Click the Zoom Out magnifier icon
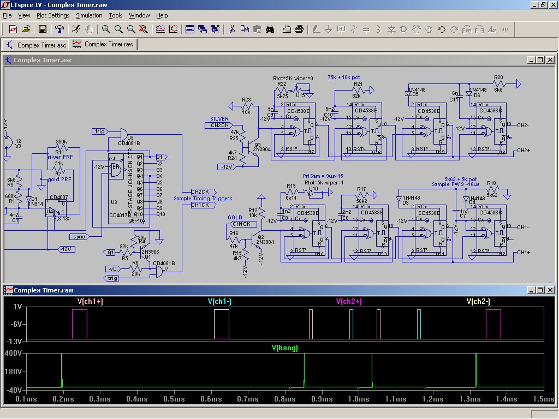The height and width of the screenshot is (419, 559). (x=131, y=29)
